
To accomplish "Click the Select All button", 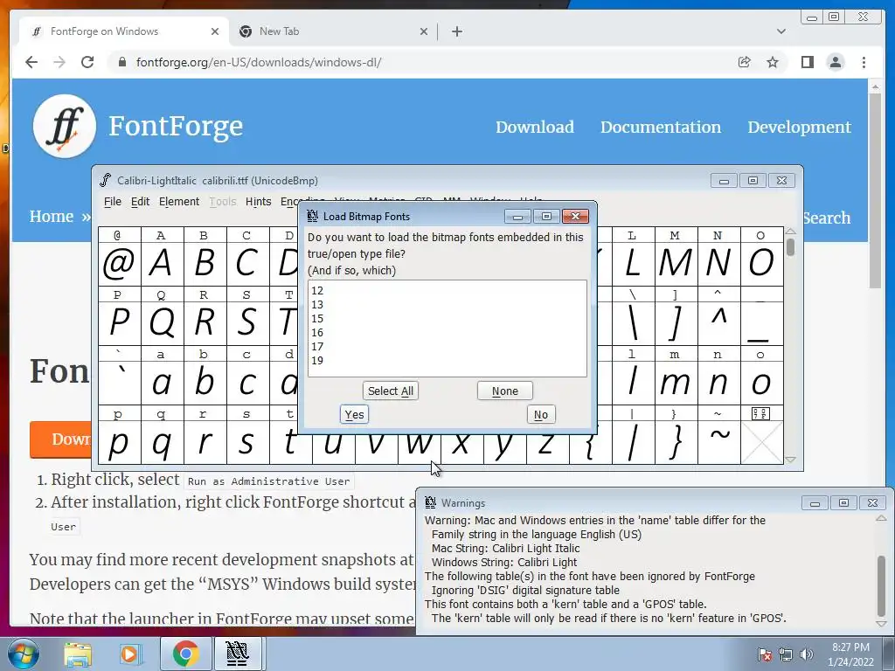I will pos(391,391).
